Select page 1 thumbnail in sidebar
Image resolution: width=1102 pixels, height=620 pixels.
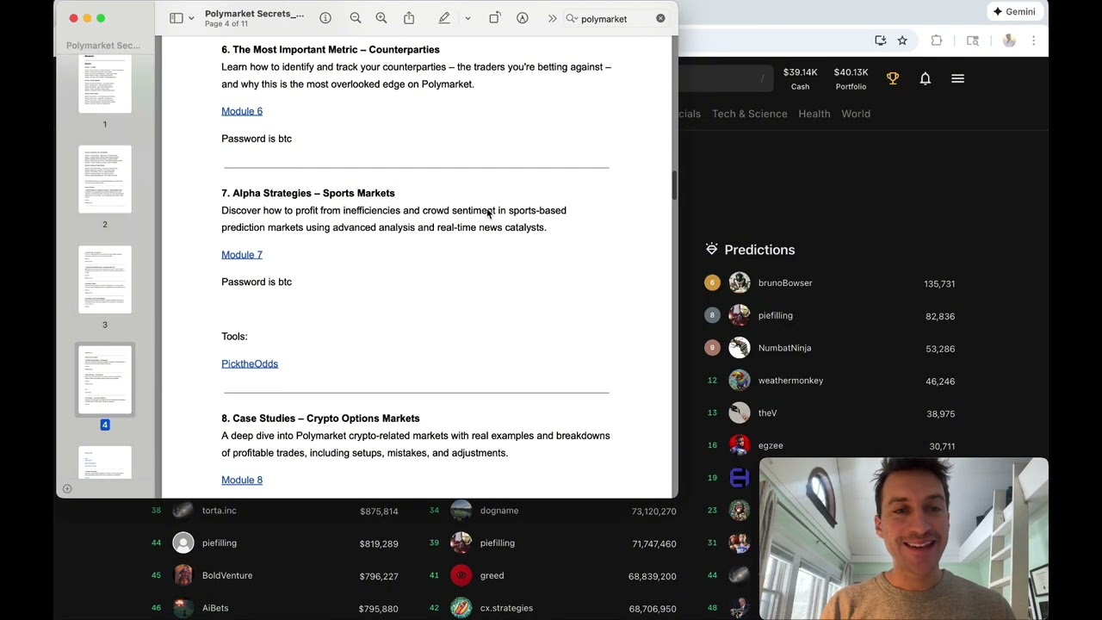105,84
